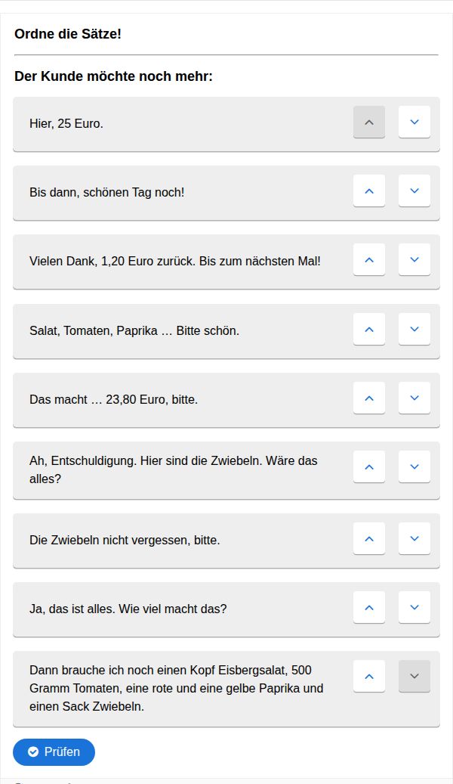Move 'Die Zwiebeln nicht vergessen' up
Image resolution: width=453 pixels, height=784 pixels.
[369, 538]
